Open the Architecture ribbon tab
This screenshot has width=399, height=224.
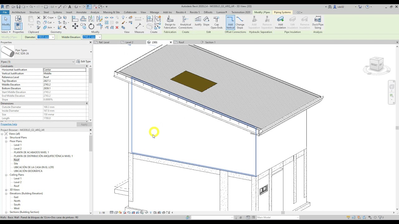click(19, 12)
